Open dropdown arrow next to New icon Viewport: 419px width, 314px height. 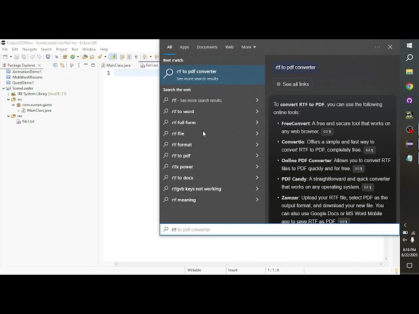point(10,57)
